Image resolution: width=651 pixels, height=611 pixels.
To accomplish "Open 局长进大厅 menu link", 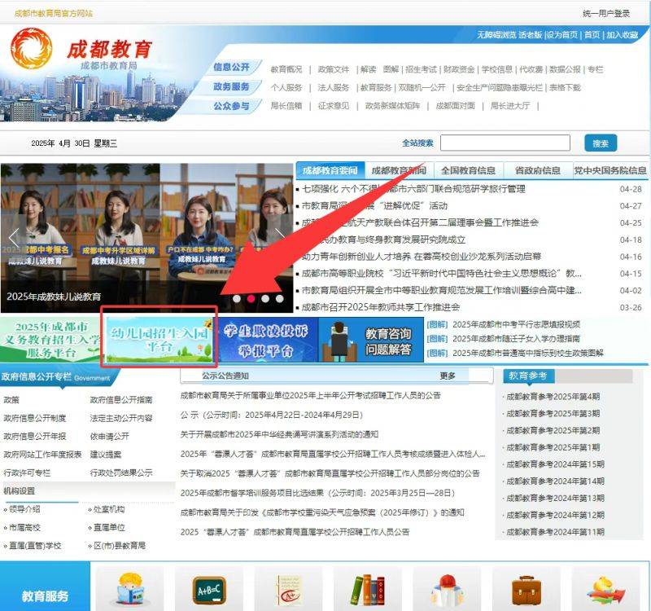I will tap(510, 106).
